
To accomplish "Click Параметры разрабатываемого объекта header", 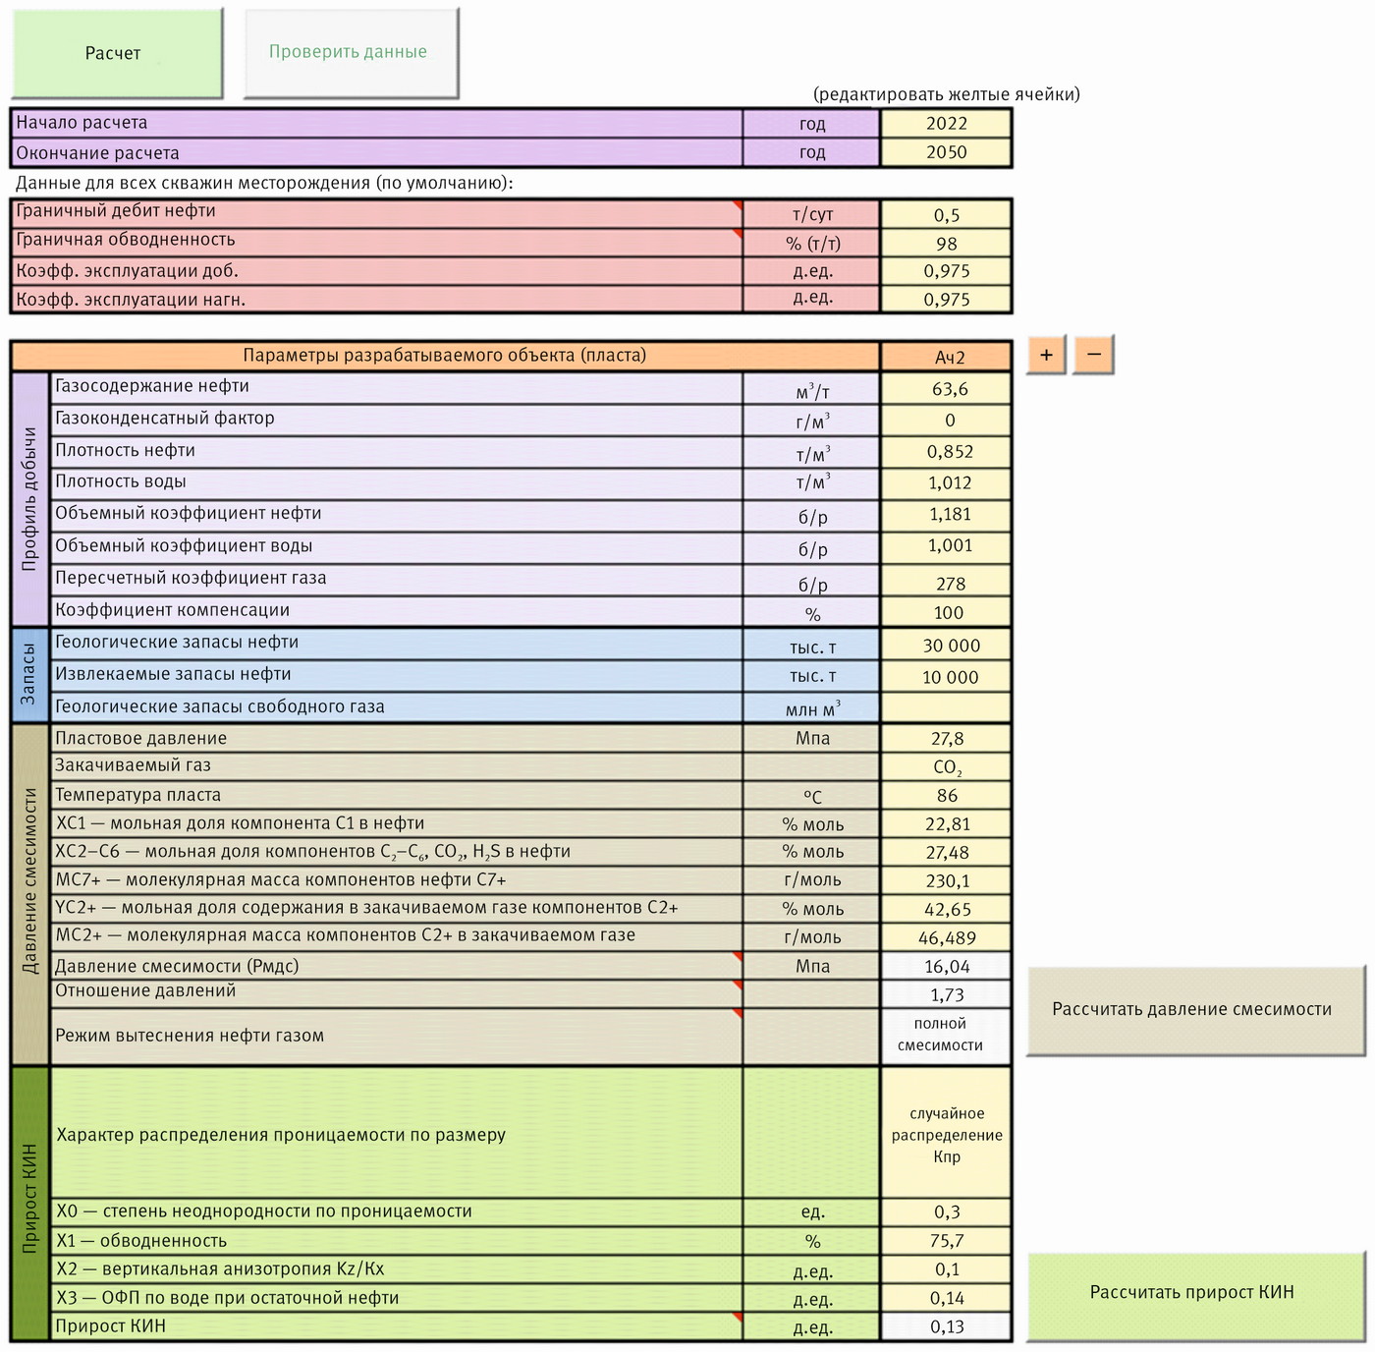I will (445, 356).
